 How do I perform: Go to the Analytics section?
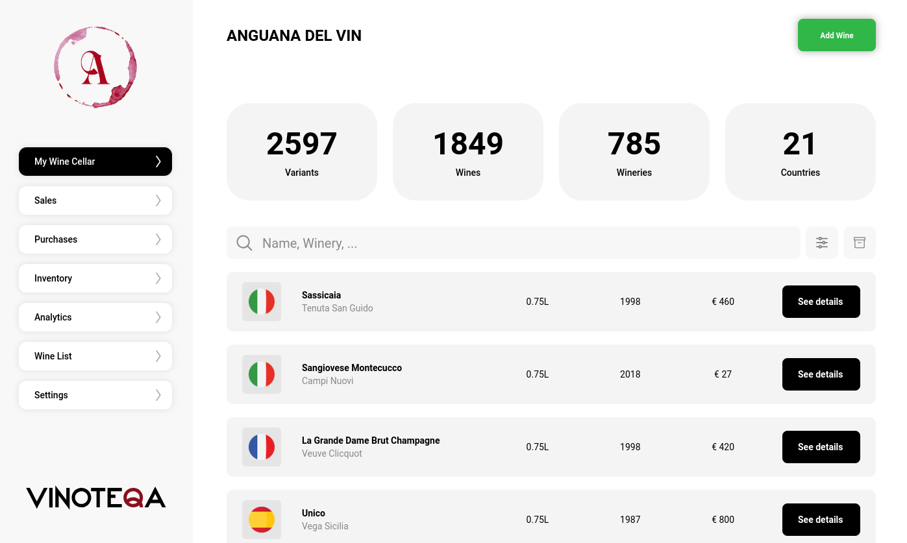tap(95, 317)
